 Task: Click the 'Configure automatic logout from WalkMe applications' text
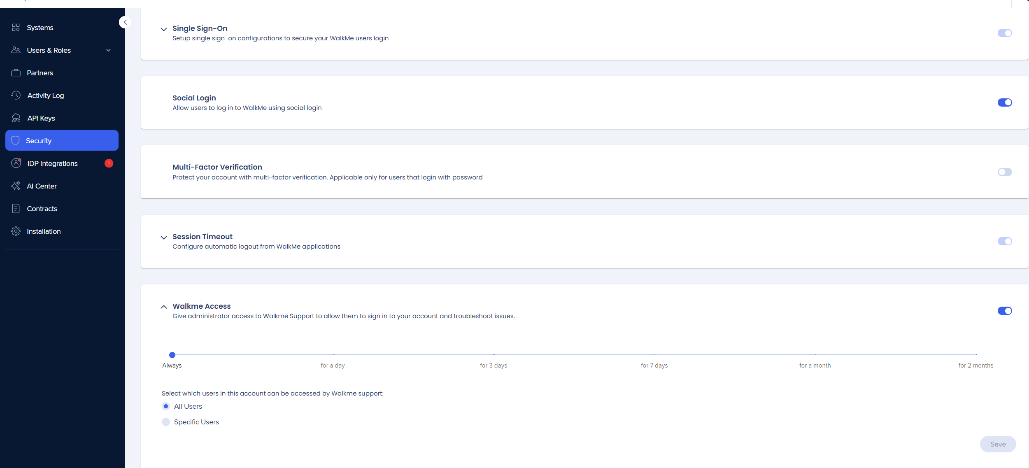click(x=256, y=247)
